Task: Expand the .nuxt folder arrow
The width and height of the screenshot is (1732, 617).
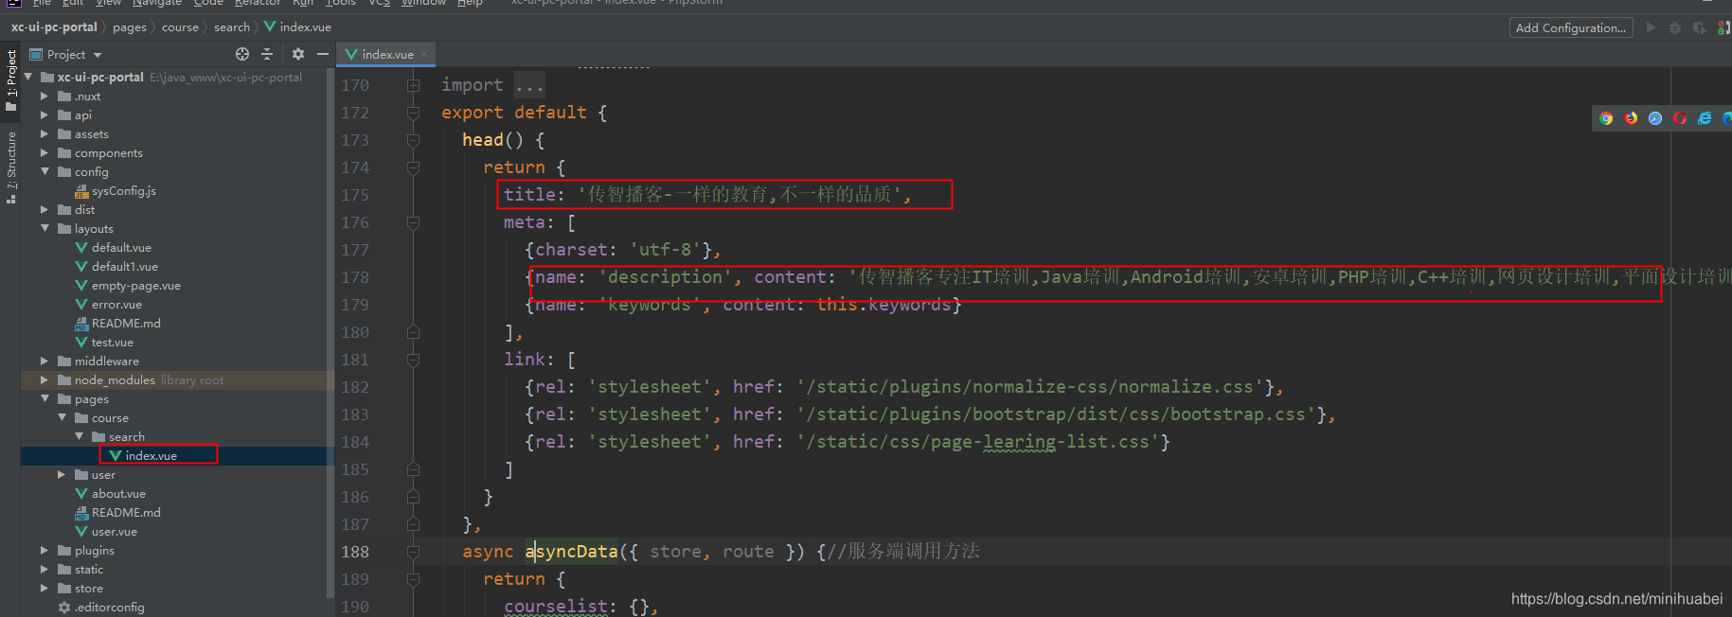Action: point(45,96)
